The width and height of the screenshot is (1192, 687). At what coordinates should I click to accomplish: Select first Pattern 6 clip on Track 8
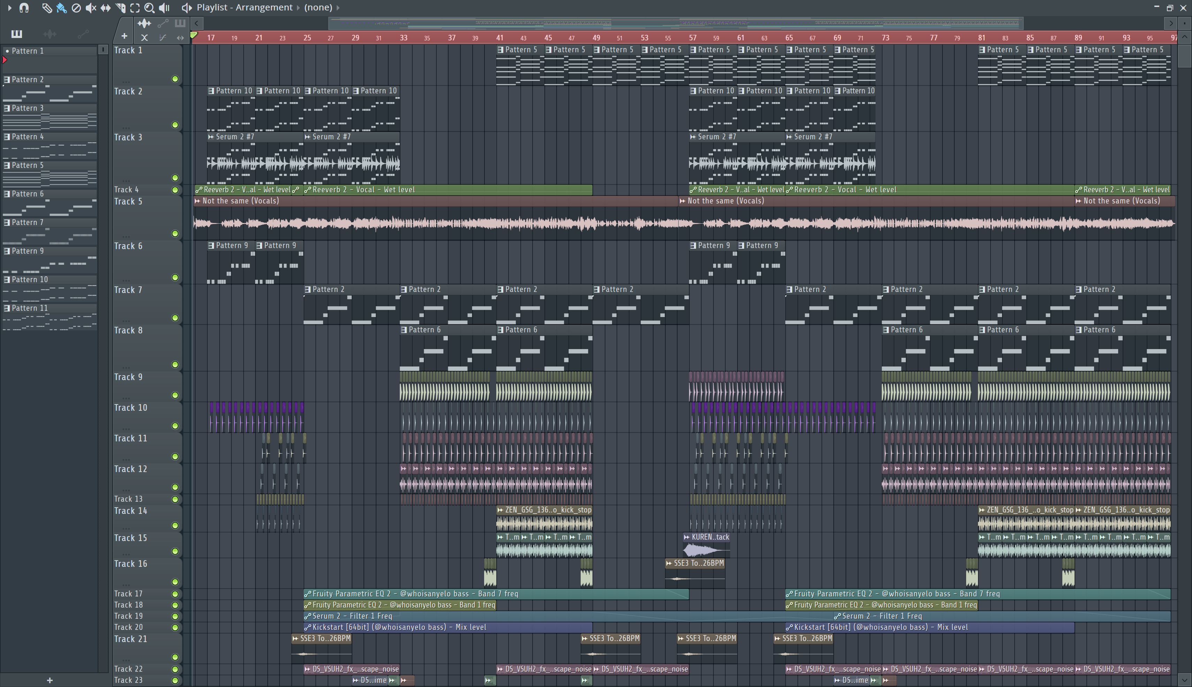(448, 348)
